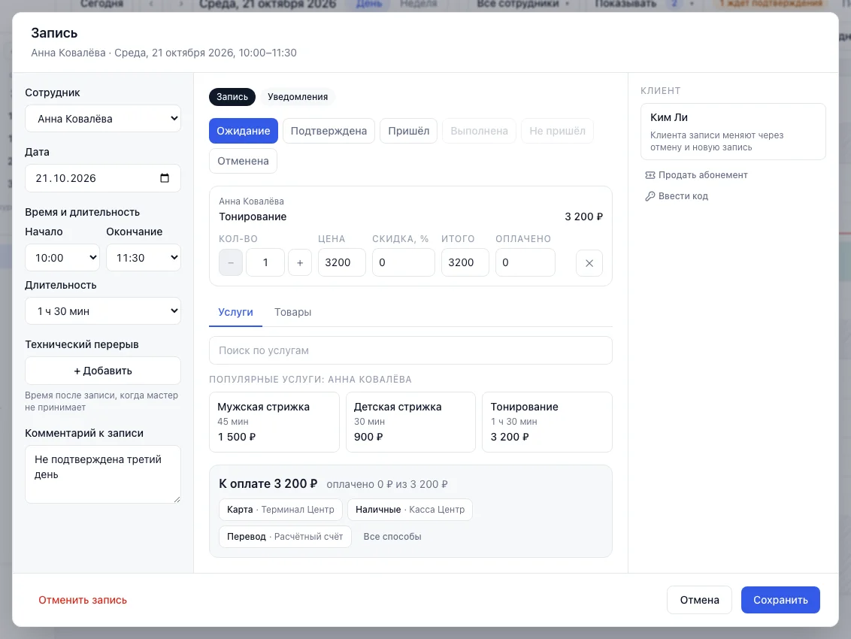The width and height of the screenshot is (851, 639).
Task: Mark the appointment as Пришёл
Action: click(x=408, y=131)
